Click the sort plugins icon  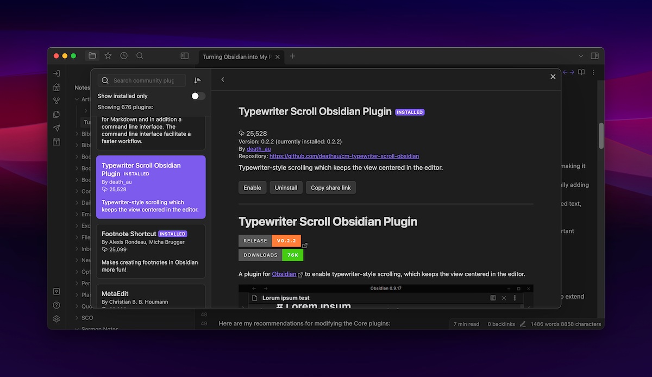pyautogui.click(x=197, y=80)
